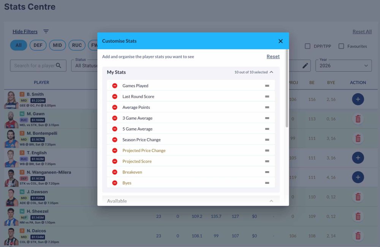Remove Games Played stat with minus icon
Image resolution: width=380 pixels, height=247 pixels.
tap(115, 86)
